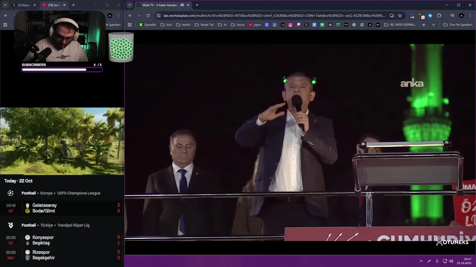The width and height of the screenshot is (476, 267).
Task: Reload the Multi TV page
Action: click(148, 16)
